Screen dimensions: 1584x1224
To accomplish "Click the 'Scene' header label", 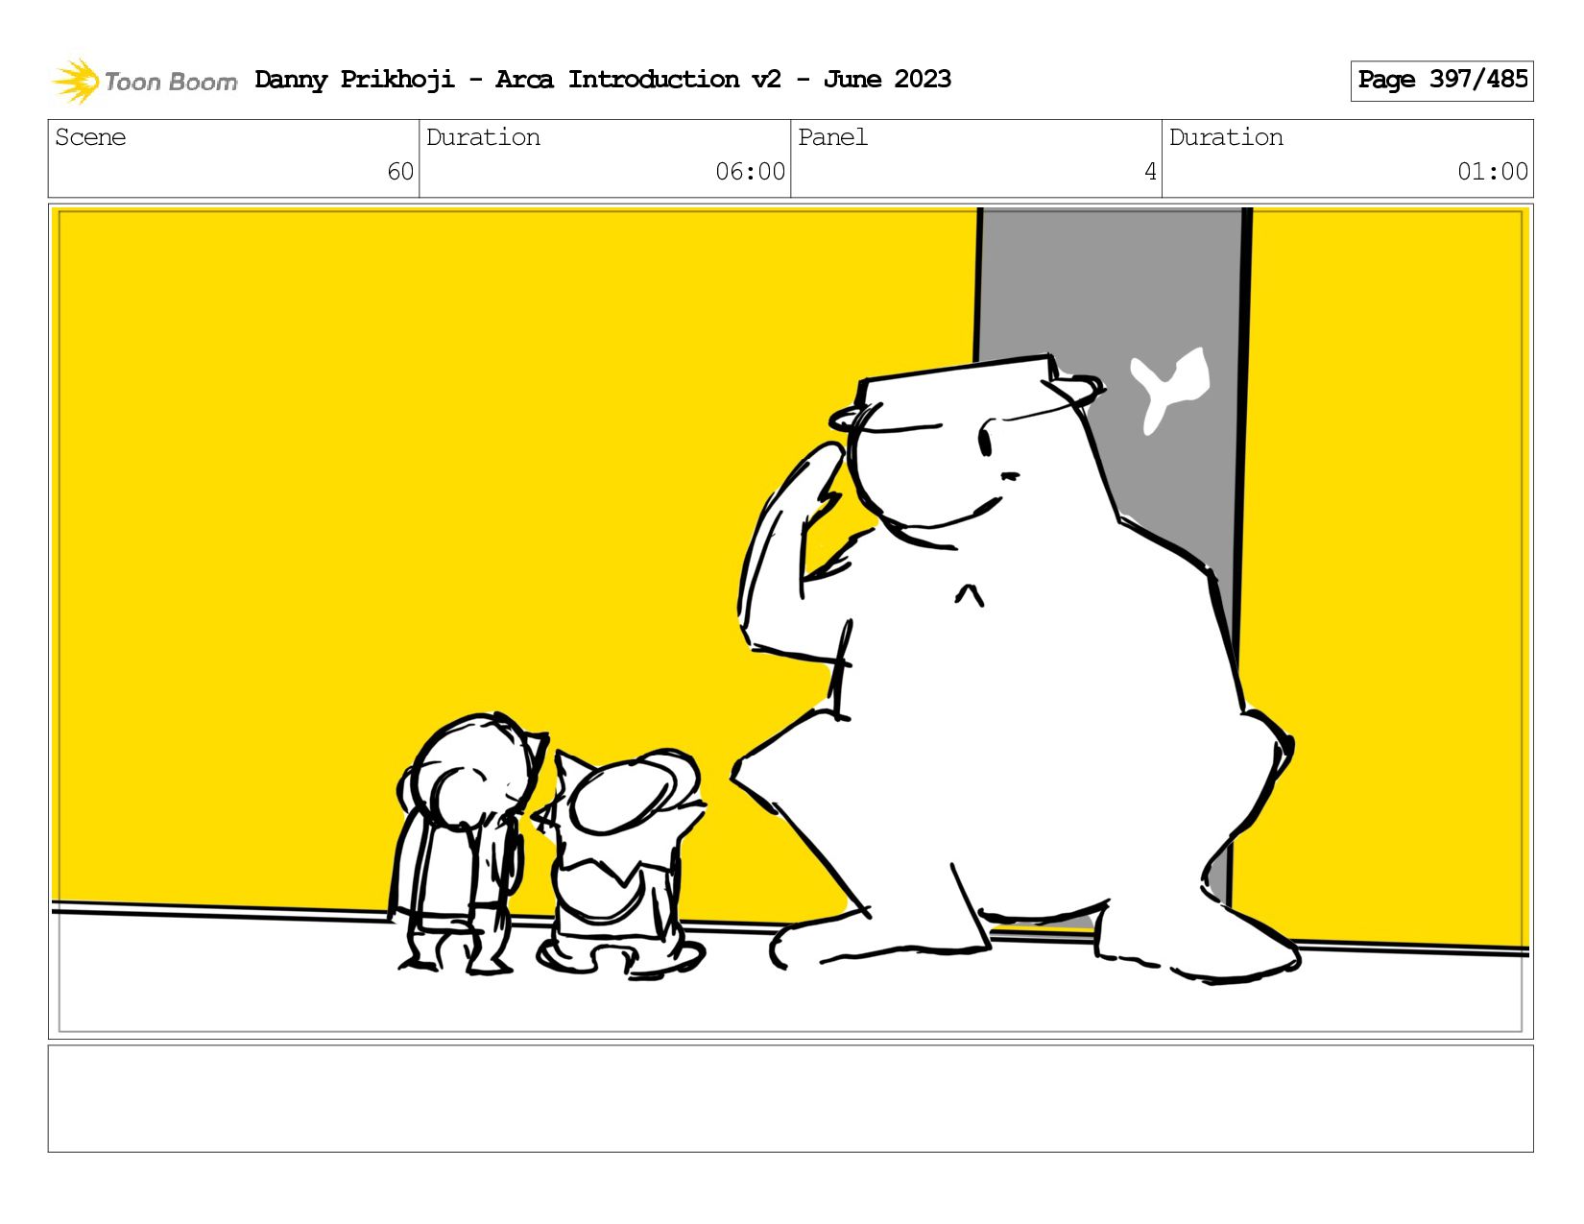I will coord(90,137).
